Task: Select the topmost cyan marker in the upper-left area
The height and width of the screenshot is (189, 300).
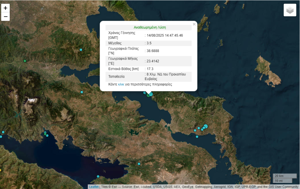Action: (81, 50)
